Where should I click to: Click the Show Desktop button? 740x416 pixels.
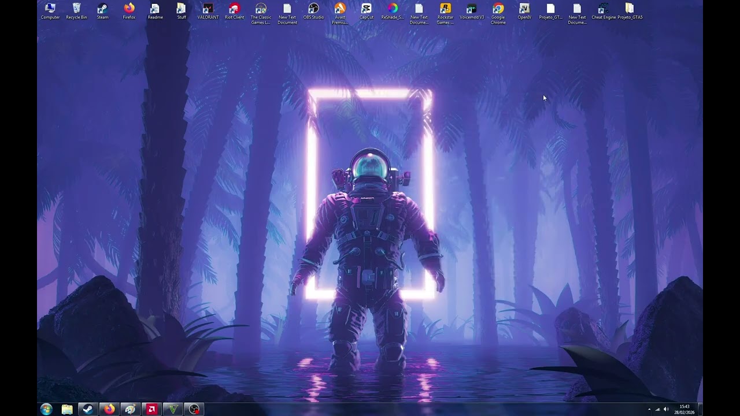pos(700,410)
